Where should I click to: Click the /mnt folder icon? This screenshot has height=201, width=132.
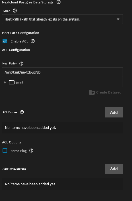pyautogui.click(x=11, y=82)
